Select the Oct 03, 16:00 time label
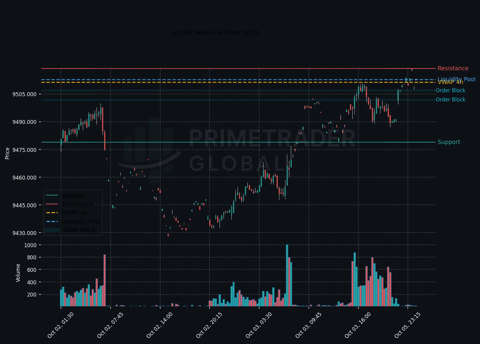The height and width of the screenshot is (344, 480). pos(358,325)
